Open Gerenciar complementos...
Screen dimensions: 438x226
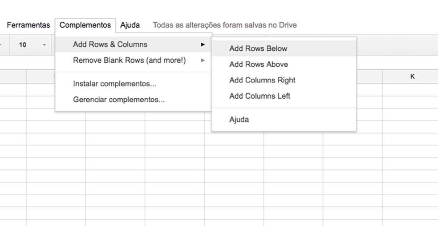coord(119,100)
